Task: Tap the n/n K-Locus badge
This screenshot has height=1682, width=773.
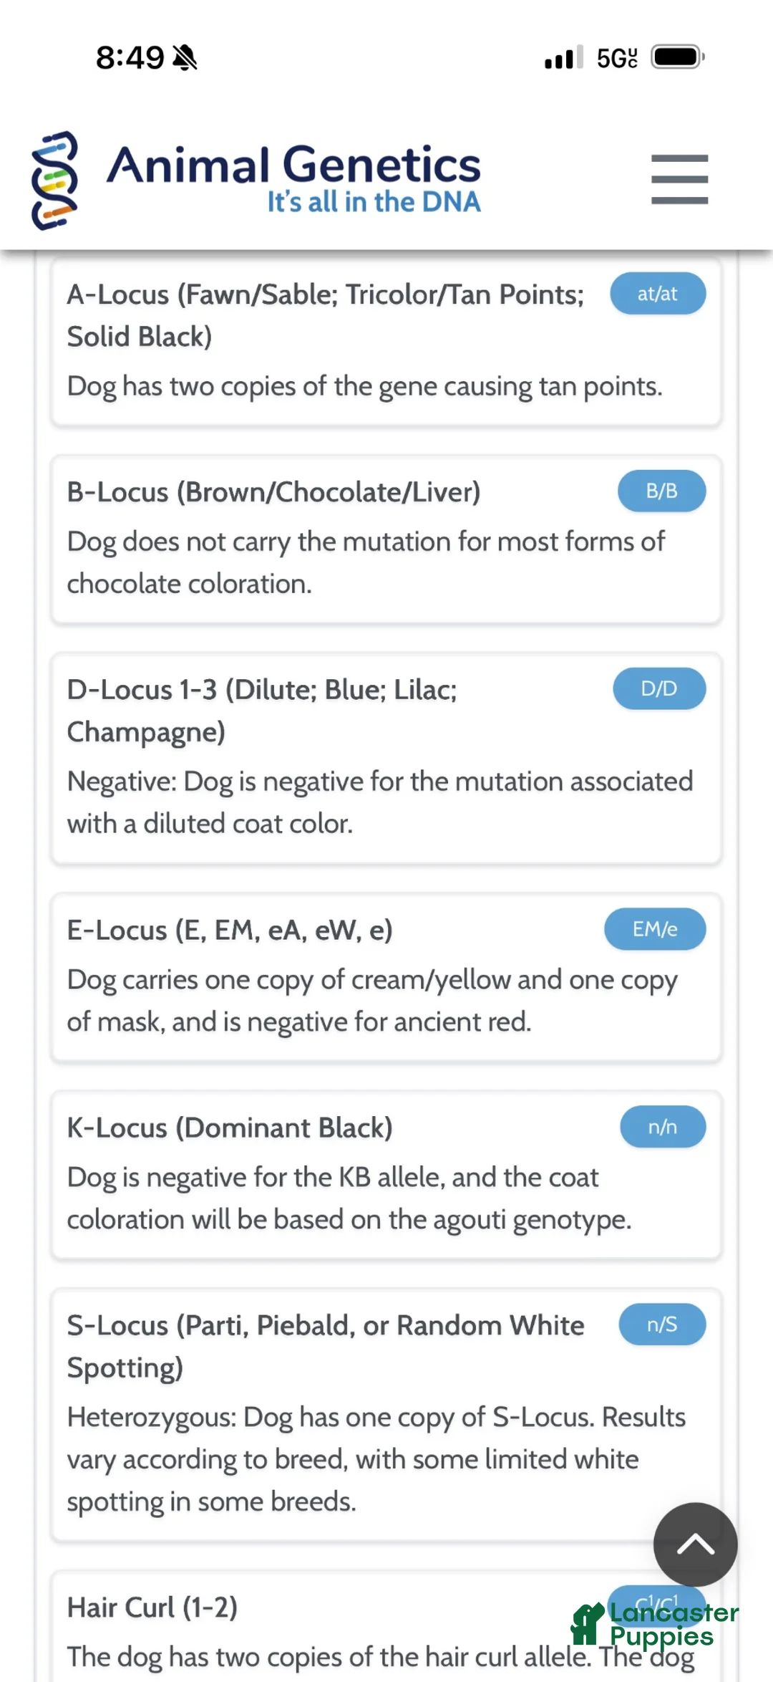Action: (x=663, y=1128)
